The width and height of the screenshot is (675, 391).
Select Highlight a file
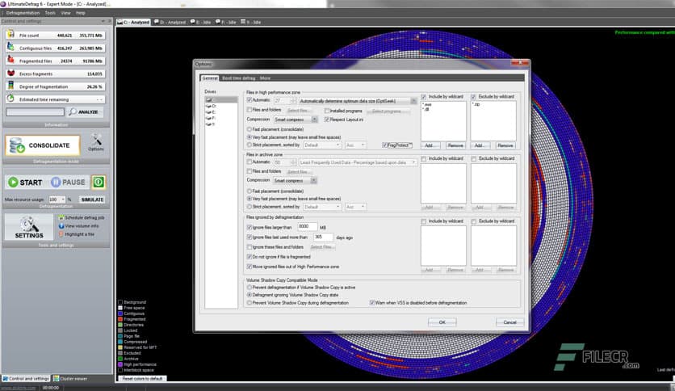pyautogui.click(x=76, y=234)
